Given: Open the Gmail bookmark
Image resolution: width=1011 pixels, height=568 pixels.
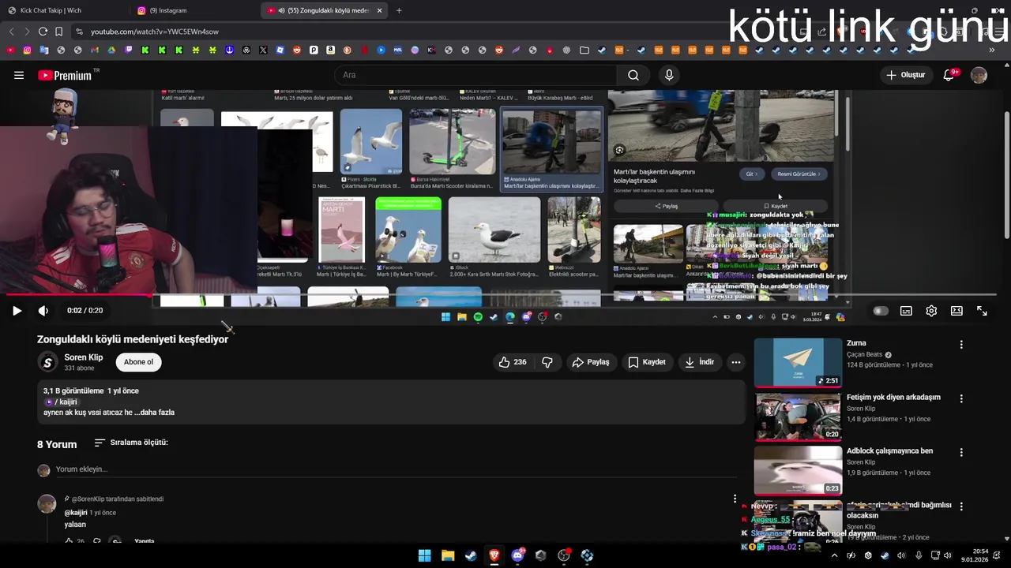Looking at the screenshot, I should pyautogui.click(x=94, y=50).
